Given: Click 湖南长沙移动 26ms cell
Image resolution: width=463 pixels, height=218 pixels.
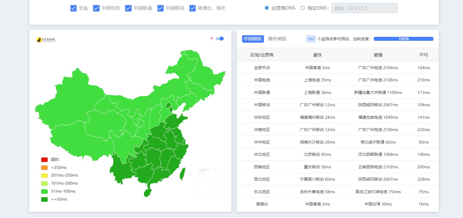Looking at the screenshot, I should [317, 142].
